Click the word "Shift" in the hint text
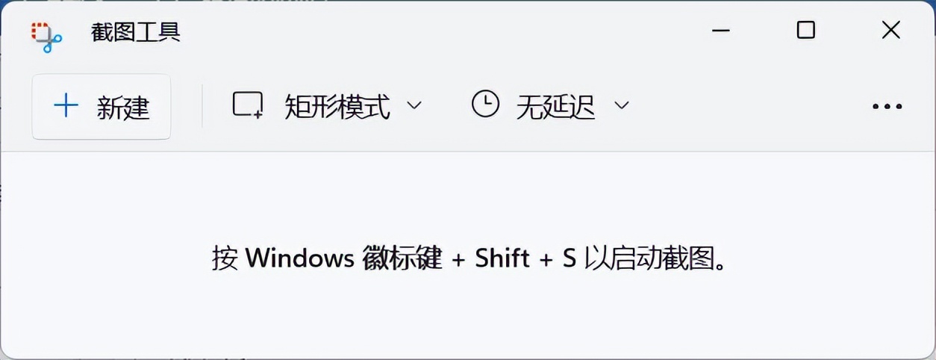Screen dimensions: 936x360 [x=502, y=258]
